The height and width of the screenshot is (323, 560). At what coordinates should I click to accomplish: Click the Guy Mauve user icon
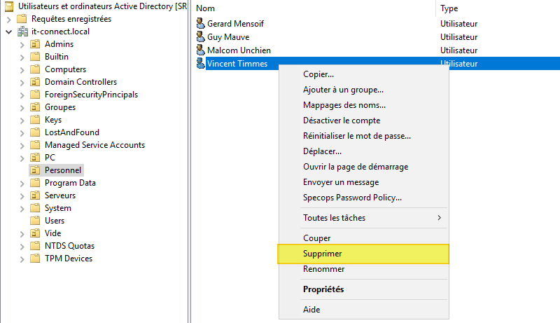tap(201, 37)
